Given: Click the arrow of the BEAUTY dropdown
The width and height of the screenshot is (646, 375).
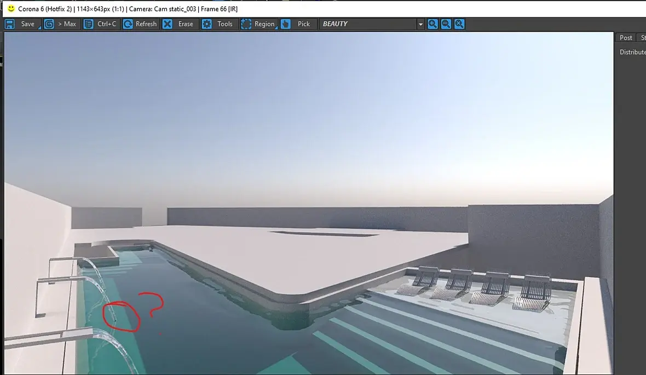Looking at the screenshot, I should click(420, 24).
